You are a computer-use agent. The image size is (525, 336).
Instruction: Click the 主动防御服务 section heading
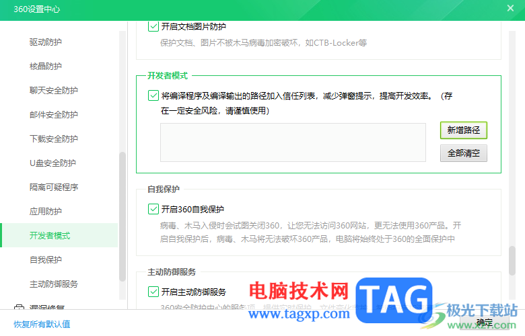[172, 271]
